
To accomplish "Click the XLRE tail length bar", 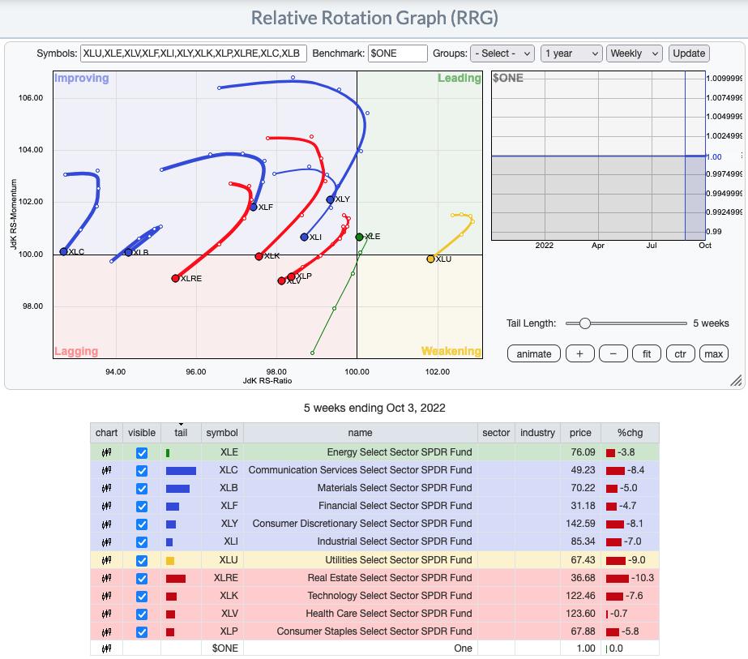I will [176, 579].
